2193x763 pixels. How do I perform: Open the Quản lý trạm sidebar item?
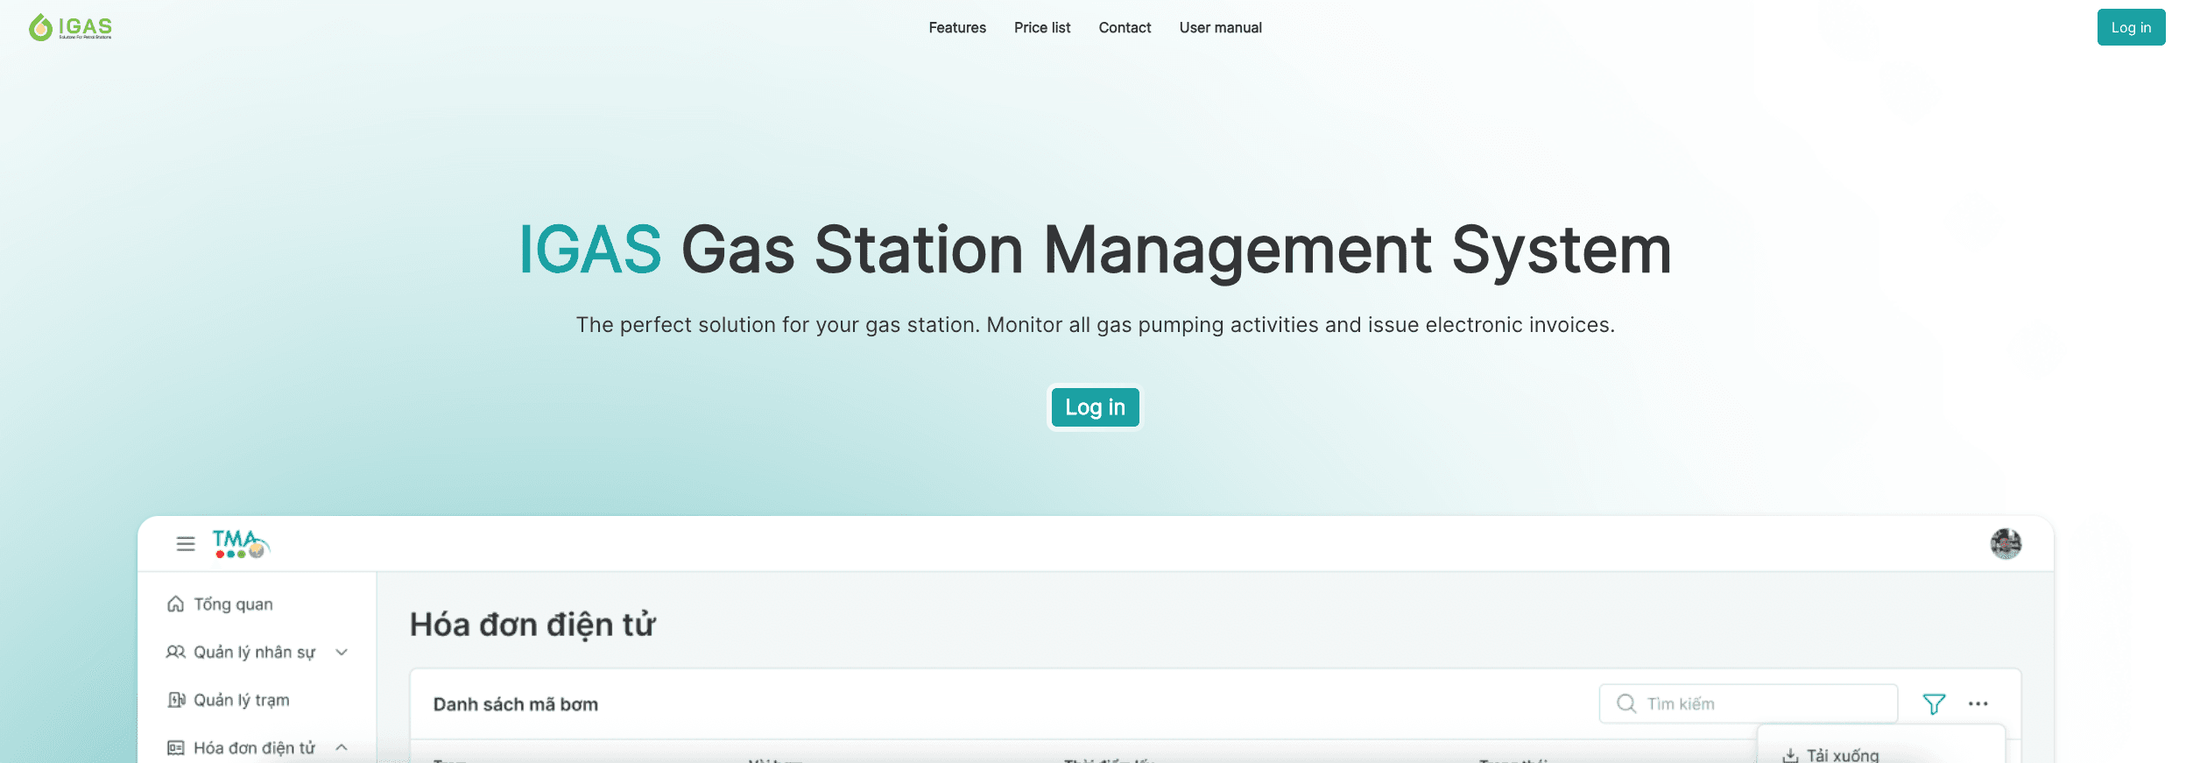(242, 700)
